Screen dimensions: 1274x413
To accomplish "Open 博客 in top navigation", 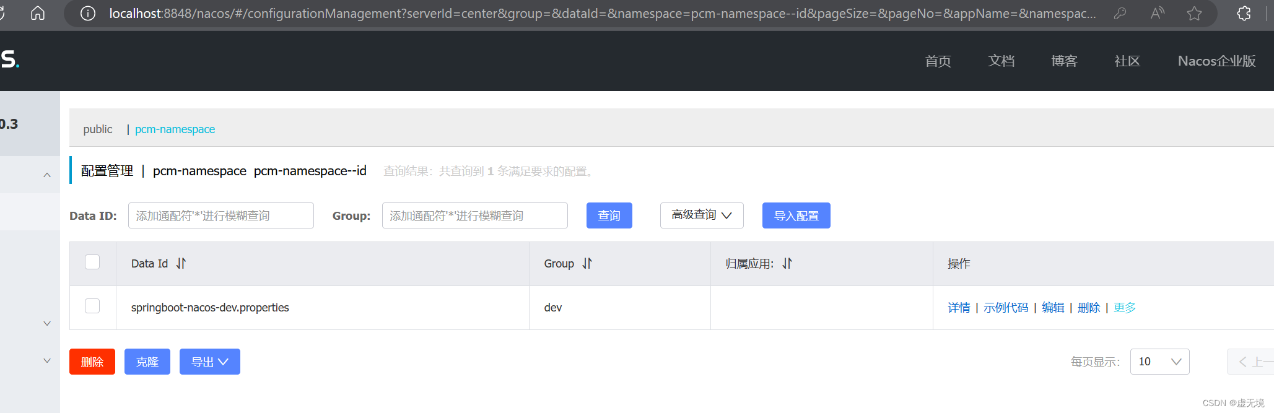I will pos(1064,61).
